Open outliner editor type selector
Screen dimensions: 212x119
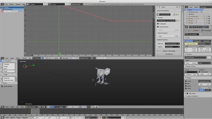(x=186, y=7)
